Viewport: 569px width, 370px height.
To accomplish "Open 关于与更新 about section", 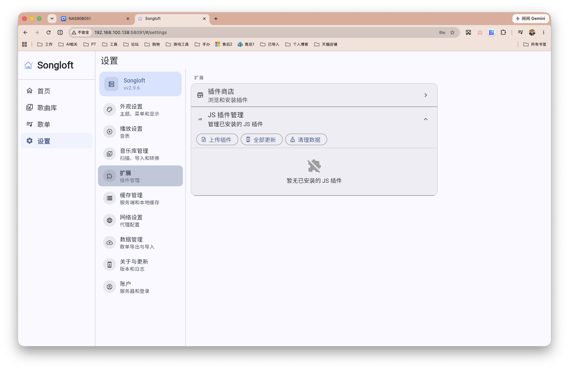I will point(140,265).
